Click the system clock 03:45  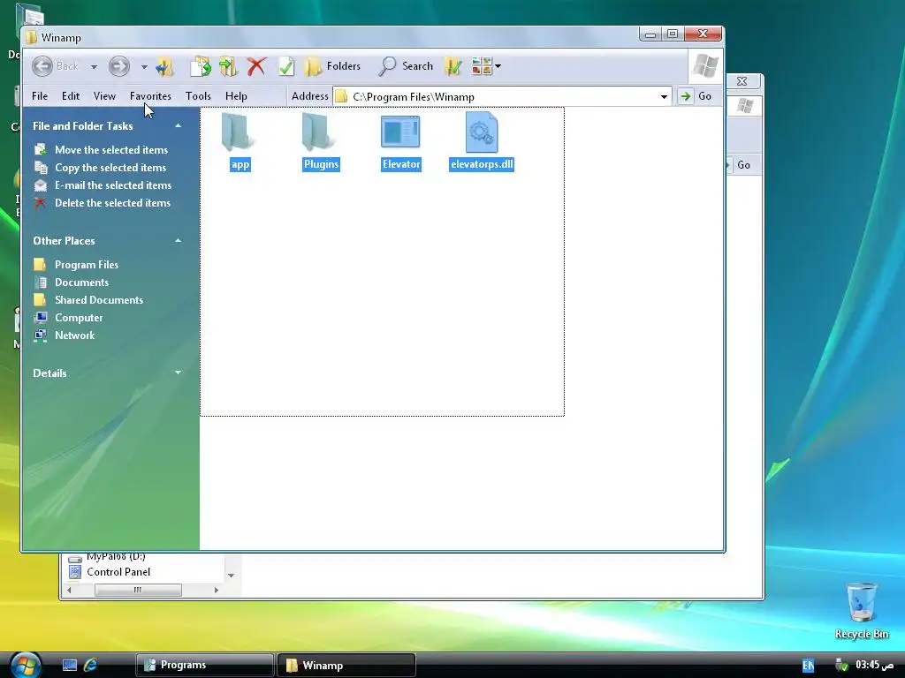click(x=874, y=666)
